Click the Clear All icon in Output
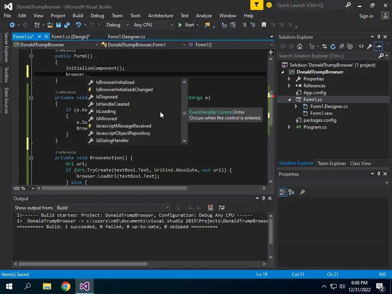Image resolution: width=392 pixels, height=294 pixels. pyautogui.click(x=210, y=207)
